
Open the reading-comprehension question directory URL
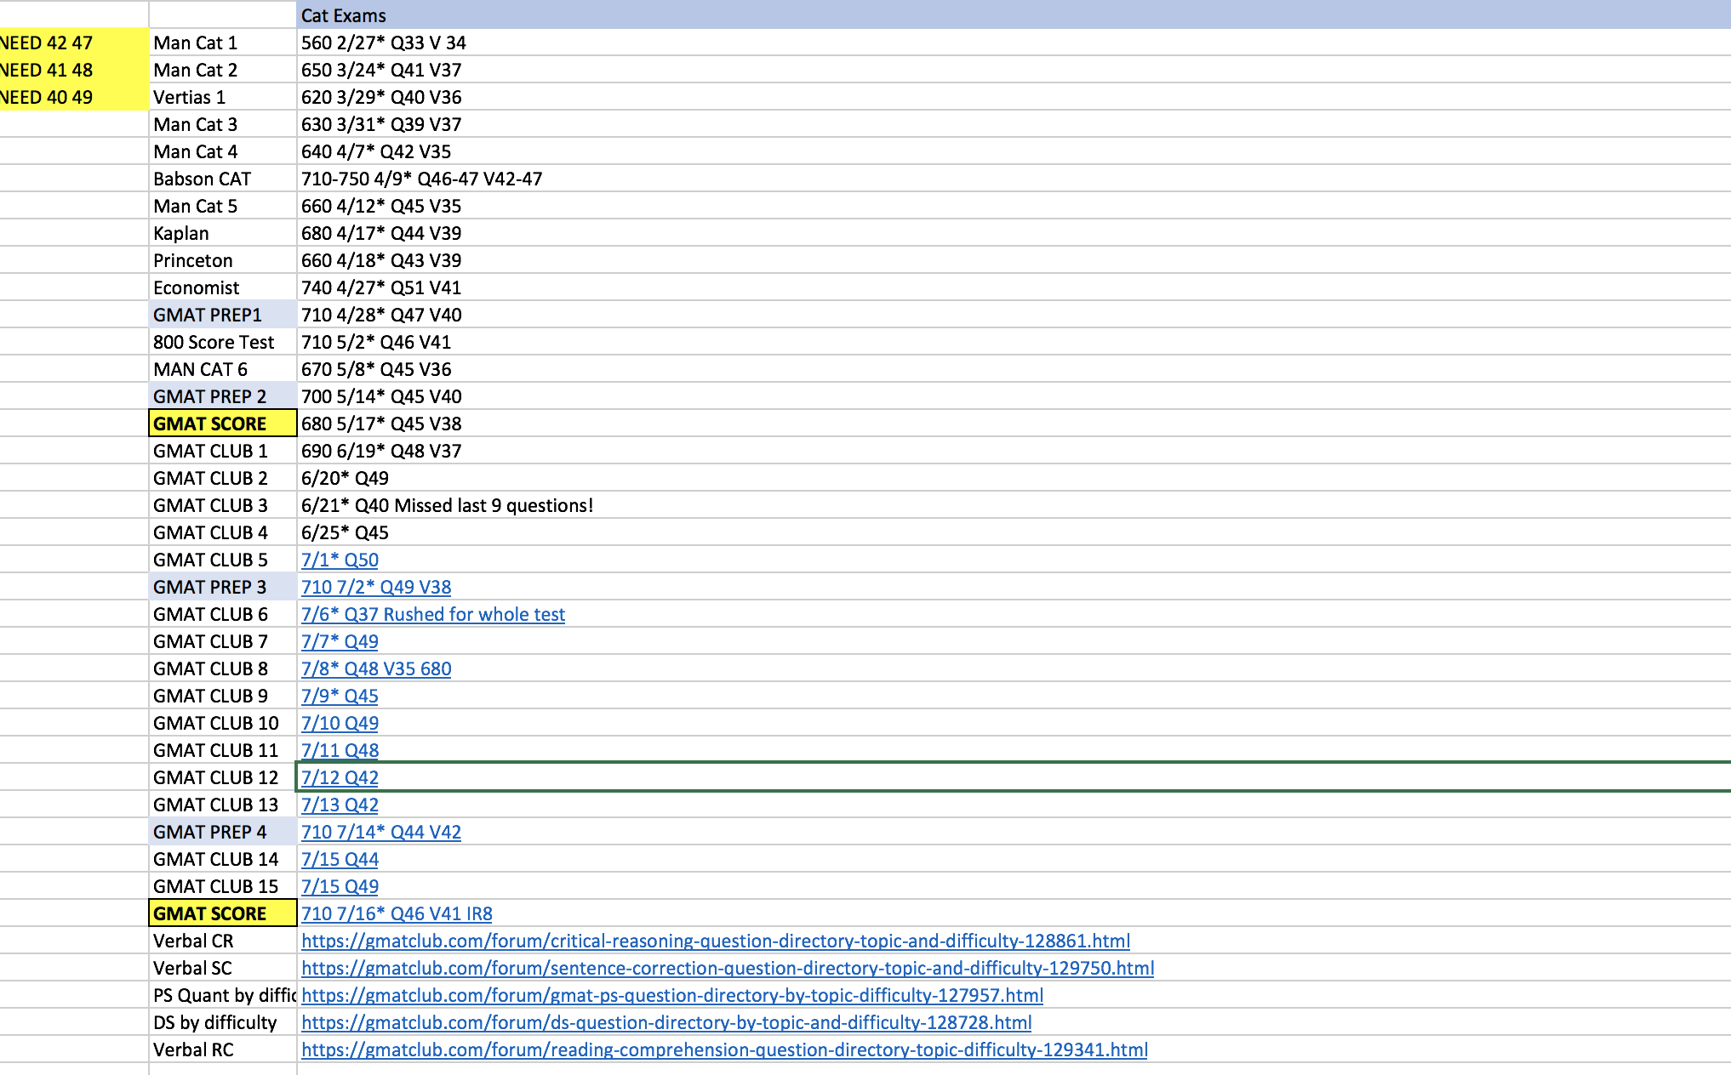723,1049
